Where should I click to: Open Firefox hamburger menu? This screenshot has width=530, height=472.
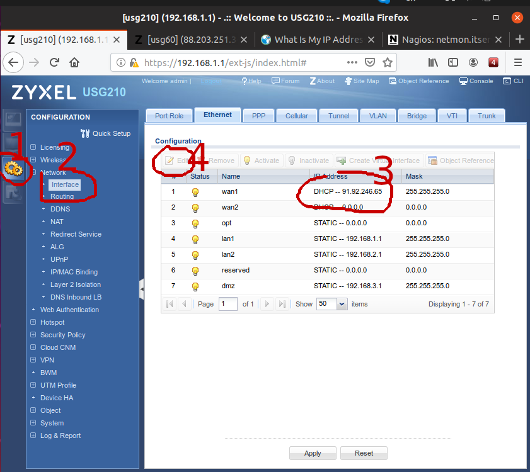click(x=518, y=62)
